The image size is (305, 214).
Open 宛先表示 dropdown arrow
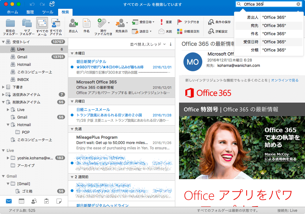point(127,23)
